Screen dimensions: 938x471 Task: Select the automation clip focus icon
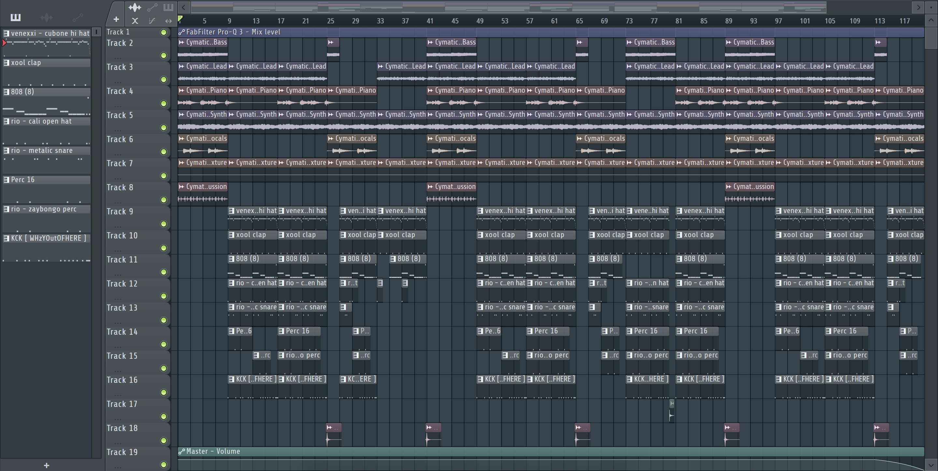152,7
